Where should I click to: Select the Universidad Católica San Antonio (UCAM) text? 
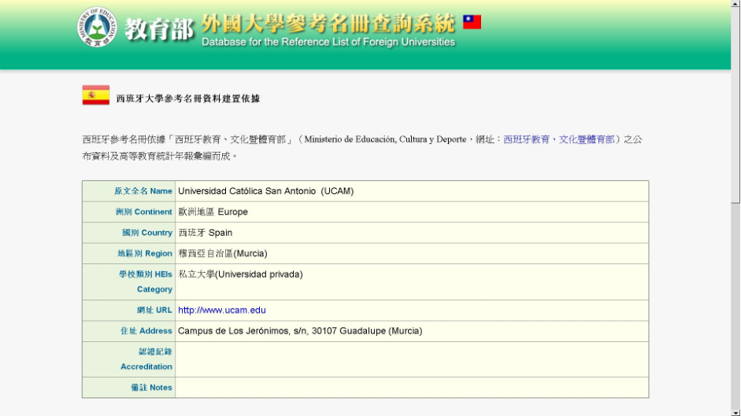[265, 191]
